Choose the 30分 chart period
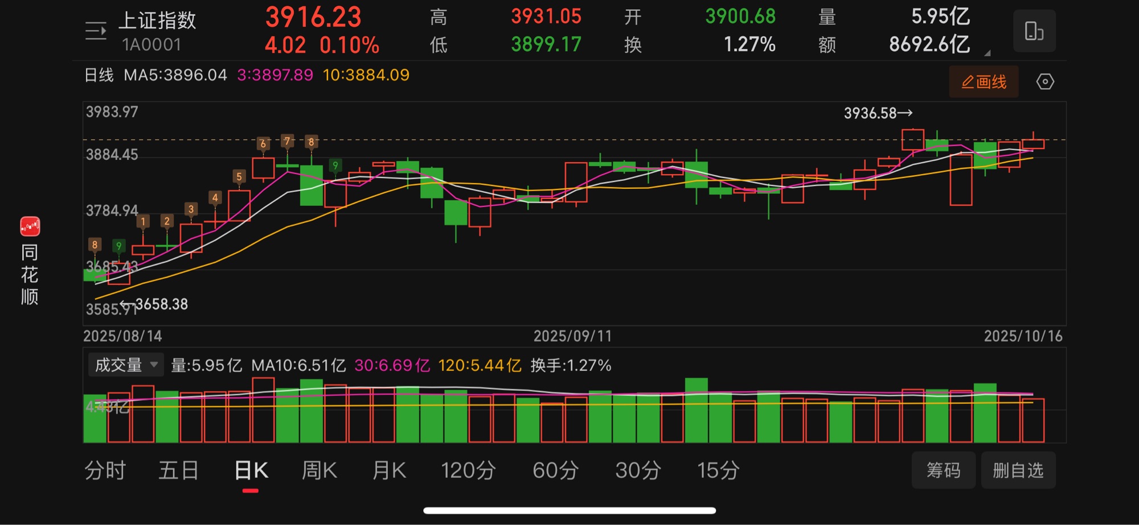 [638, 470]
